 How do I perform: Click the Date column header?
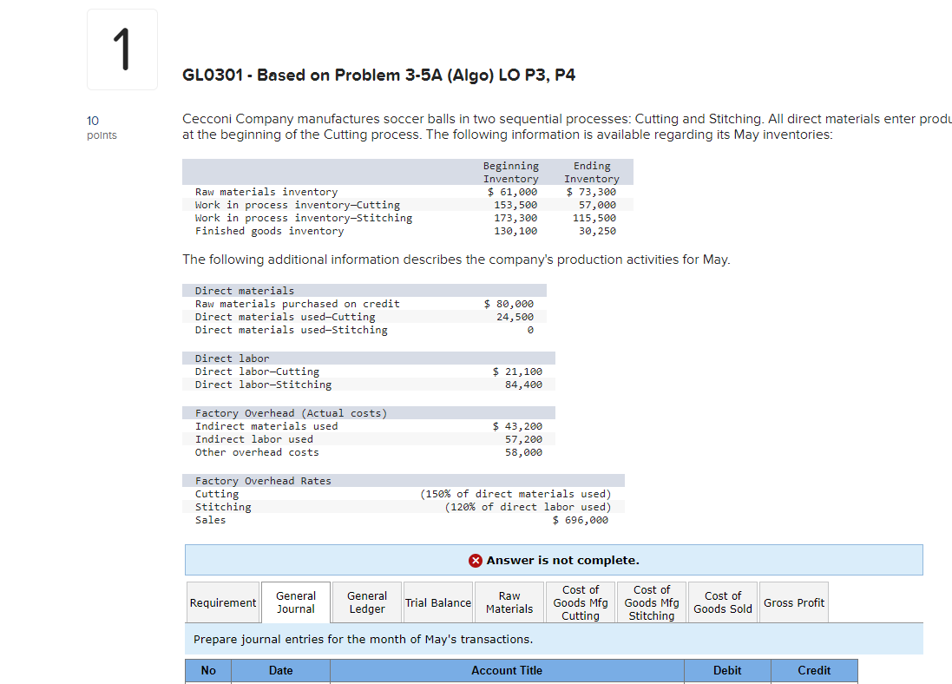point(280,670)
